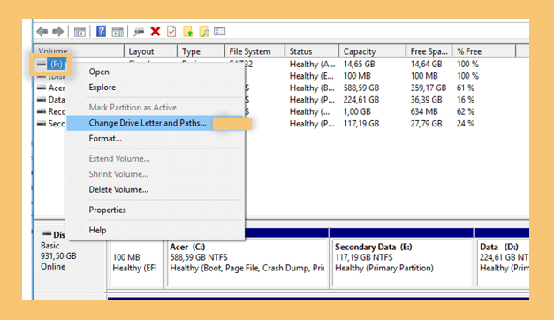Click the 61 % free value
The image size is (554, 320).
(x=466, y=88)
